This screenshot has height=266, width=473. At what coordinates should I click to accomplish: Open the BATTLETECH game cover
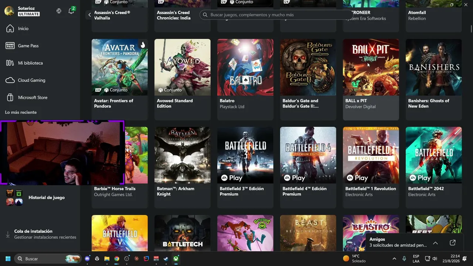tap(183, 233)
